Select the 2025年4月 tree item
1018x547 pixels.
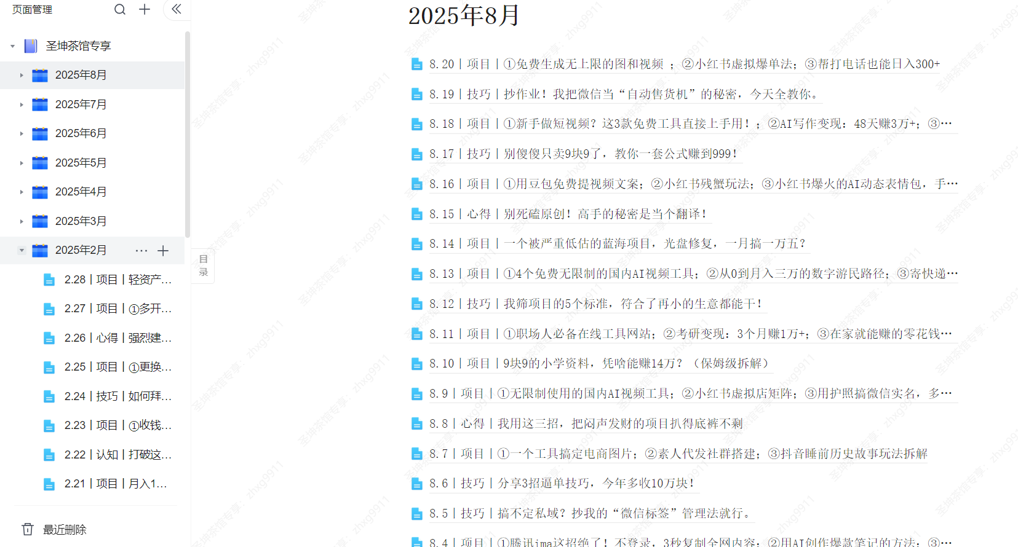point(92,192)
